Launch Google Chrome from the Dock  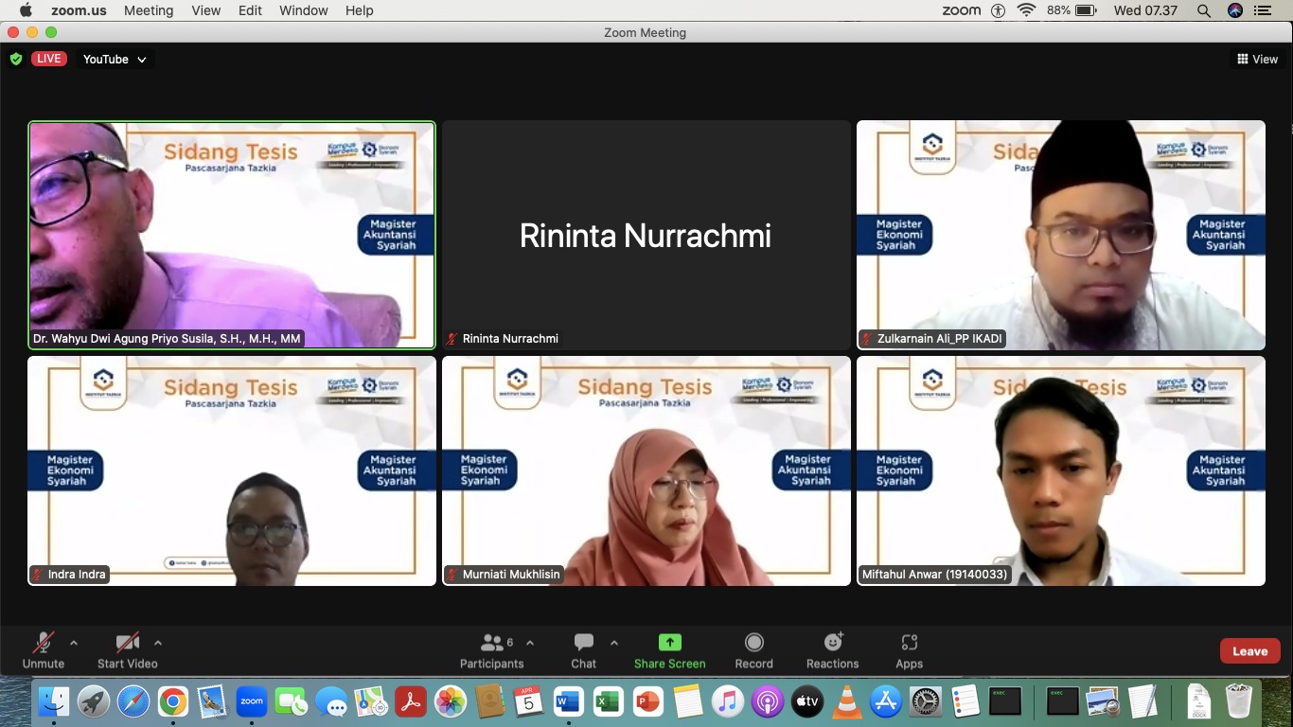pyautogui.click(x=173, y=701)
